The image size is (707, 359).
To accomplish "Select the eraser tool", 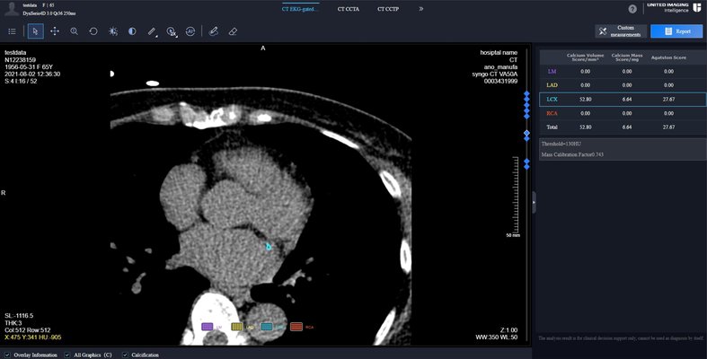I will [233, 31].
